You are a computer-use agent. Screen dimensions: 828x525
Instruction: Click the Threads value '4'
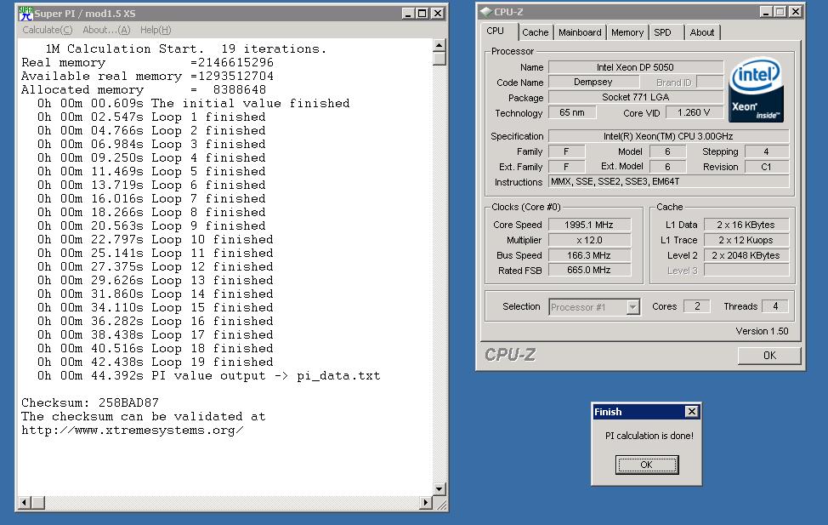tap(775, 306)
